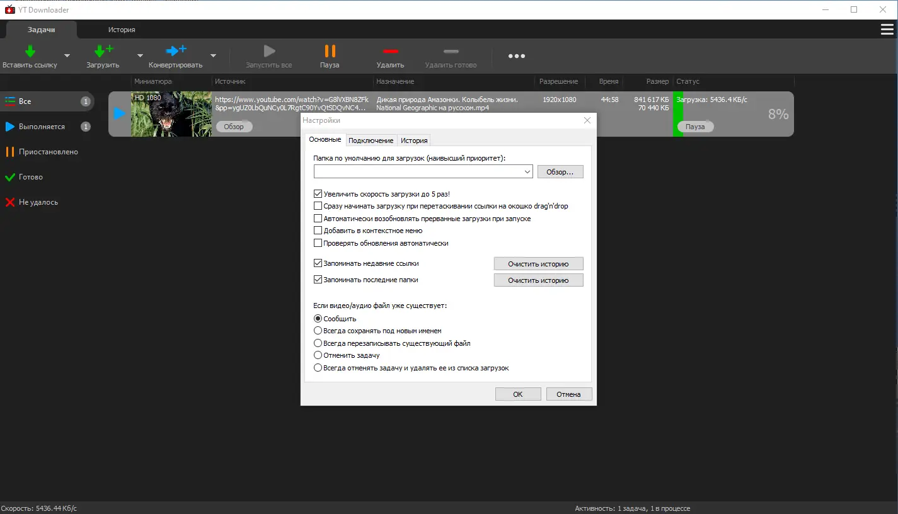Expand the default download folder combo box
The image size is (898, 514).
click(x=527, y=171)
